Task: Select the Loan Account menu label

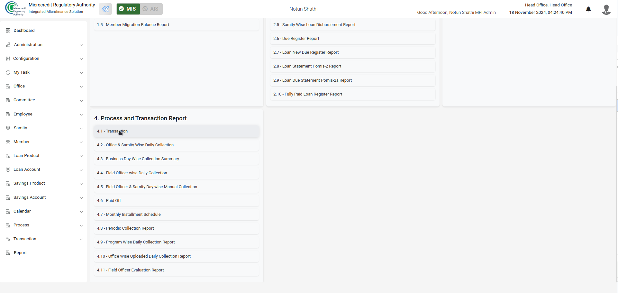Action: pos(27,169)
